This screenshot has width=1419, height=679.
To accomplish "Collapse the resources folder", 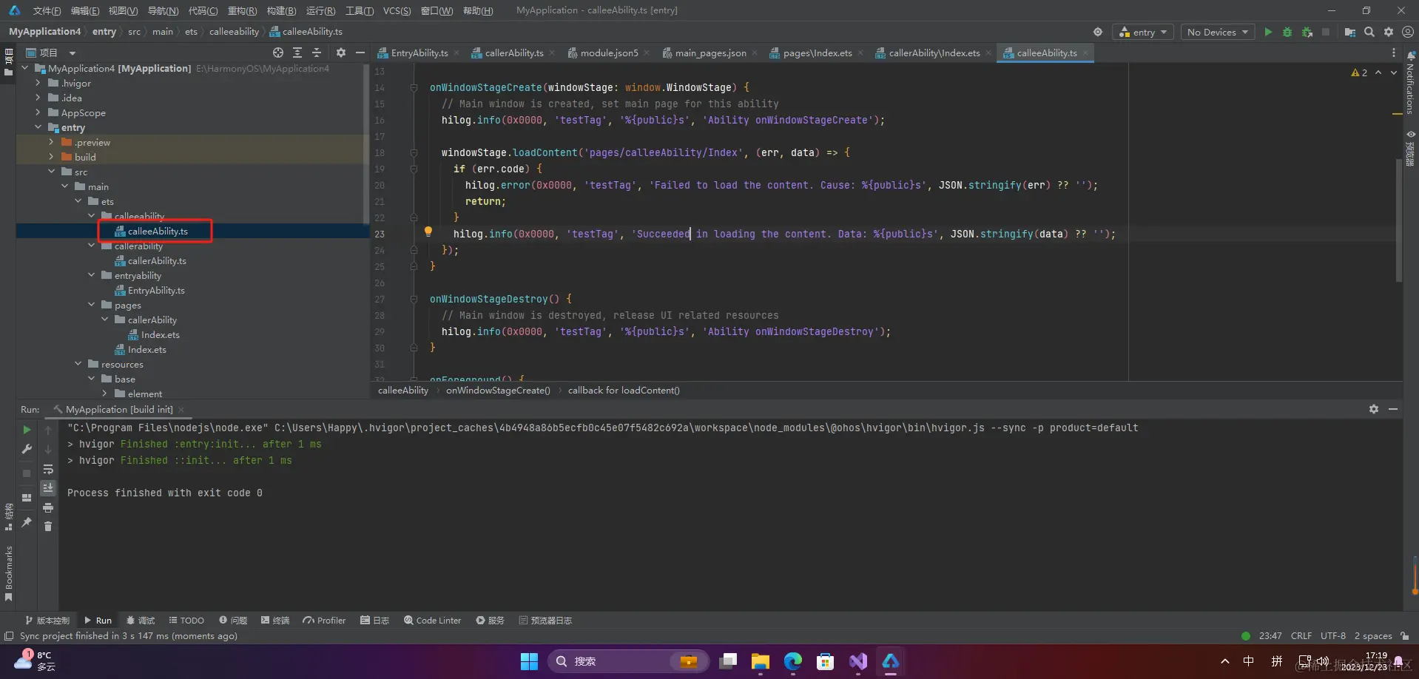I will pyautogui.click(x=78, y=364).
